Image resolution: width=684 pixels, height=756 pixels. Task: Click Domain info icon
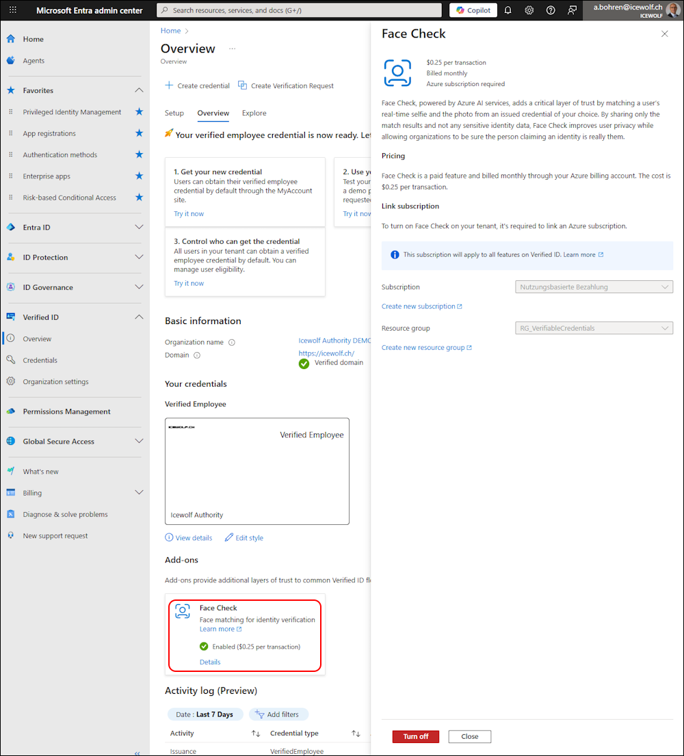[x=197, y=355]
